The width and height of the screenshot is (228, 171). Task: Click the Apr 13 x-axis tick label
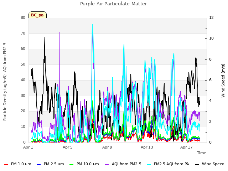coord(147,147)
